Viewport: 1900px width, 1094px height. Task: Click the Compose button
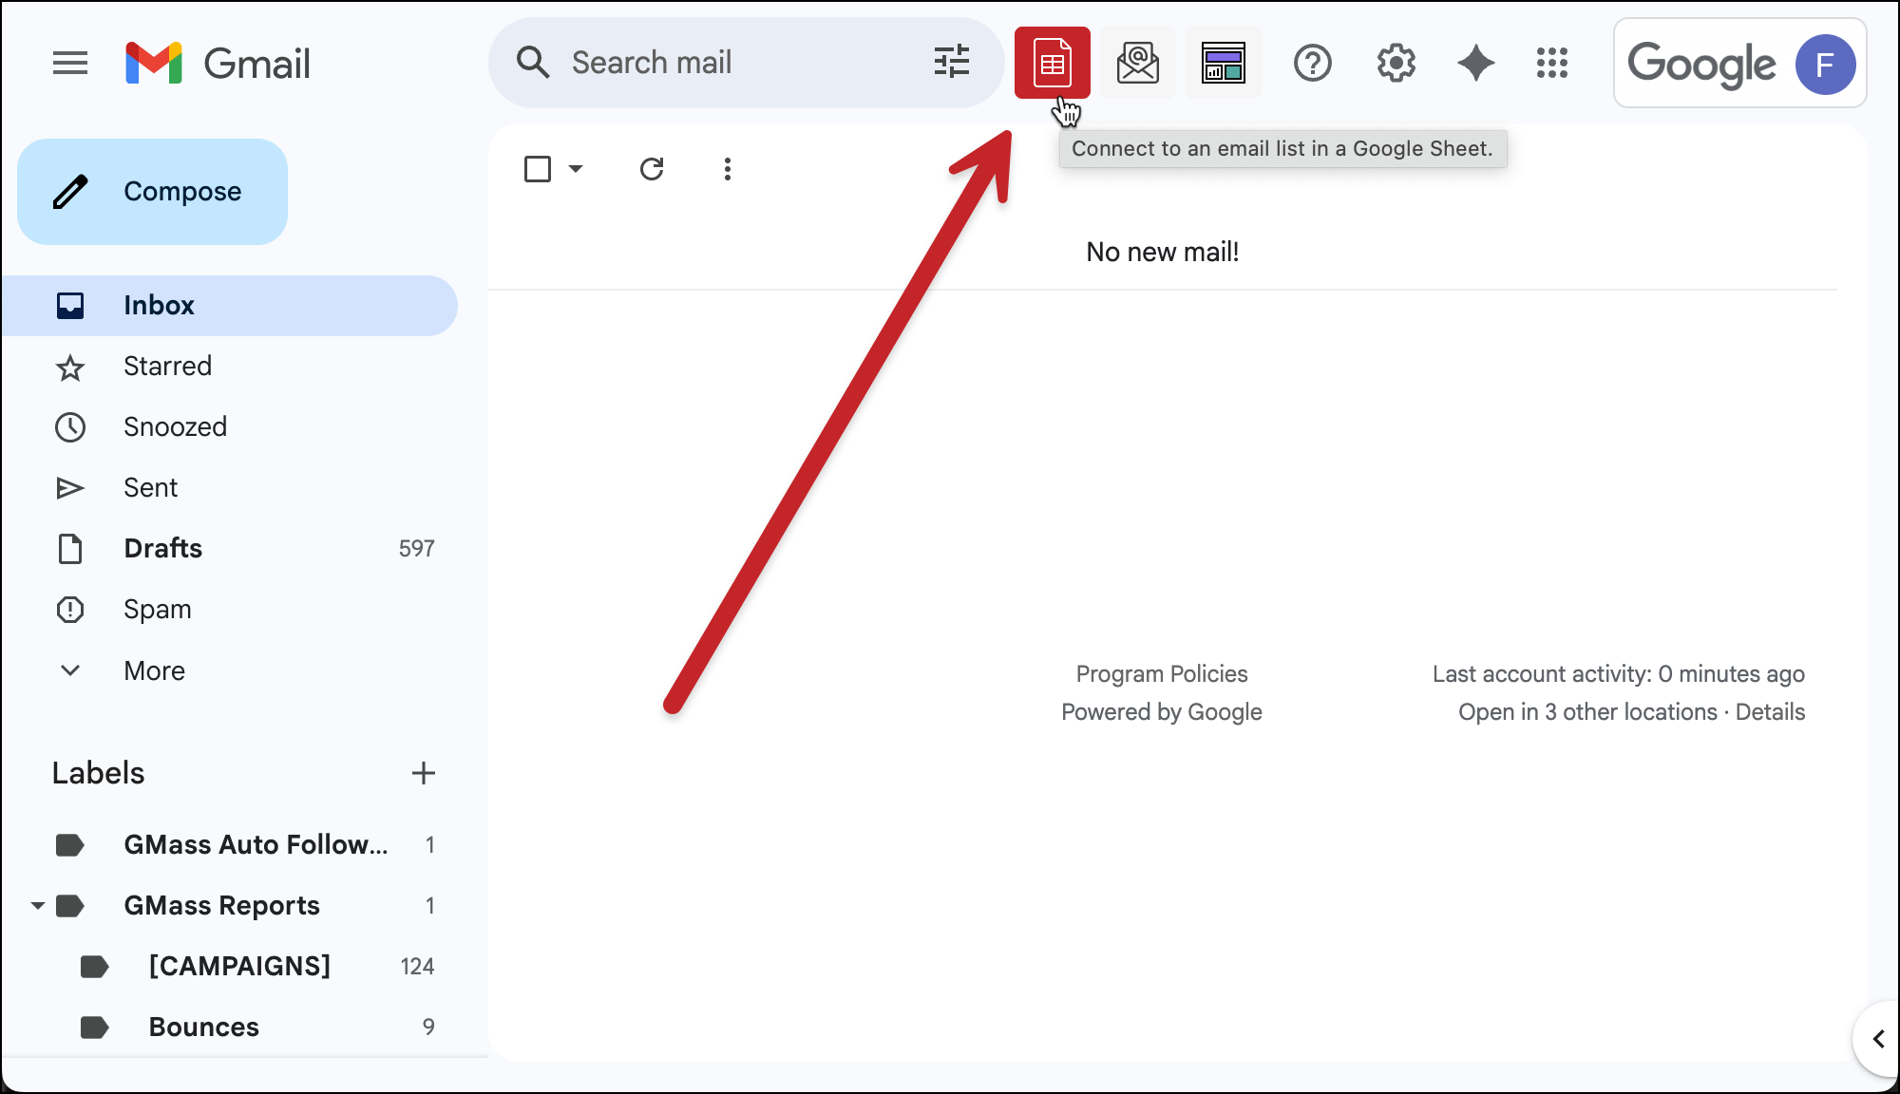152,191
